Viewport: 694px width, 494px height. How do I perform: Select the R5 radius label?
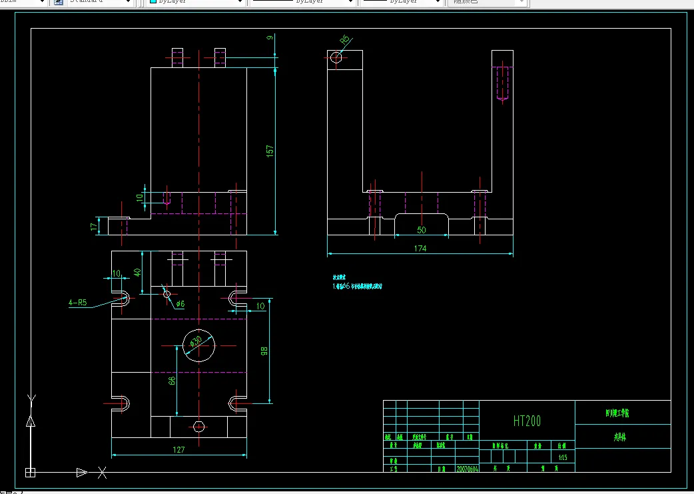coord(346,40)
